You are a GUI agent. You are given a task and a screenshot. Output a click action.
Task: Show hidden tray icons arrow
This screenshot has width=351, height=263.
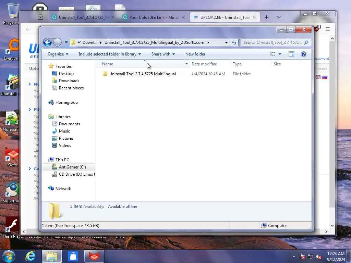point(294,256)
